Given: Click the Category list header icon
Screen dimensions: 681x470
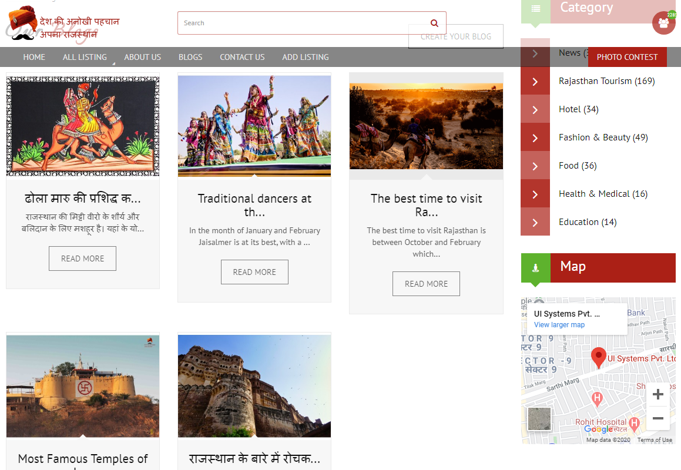Looking at the screenshot, I should (x=535, y=9).
